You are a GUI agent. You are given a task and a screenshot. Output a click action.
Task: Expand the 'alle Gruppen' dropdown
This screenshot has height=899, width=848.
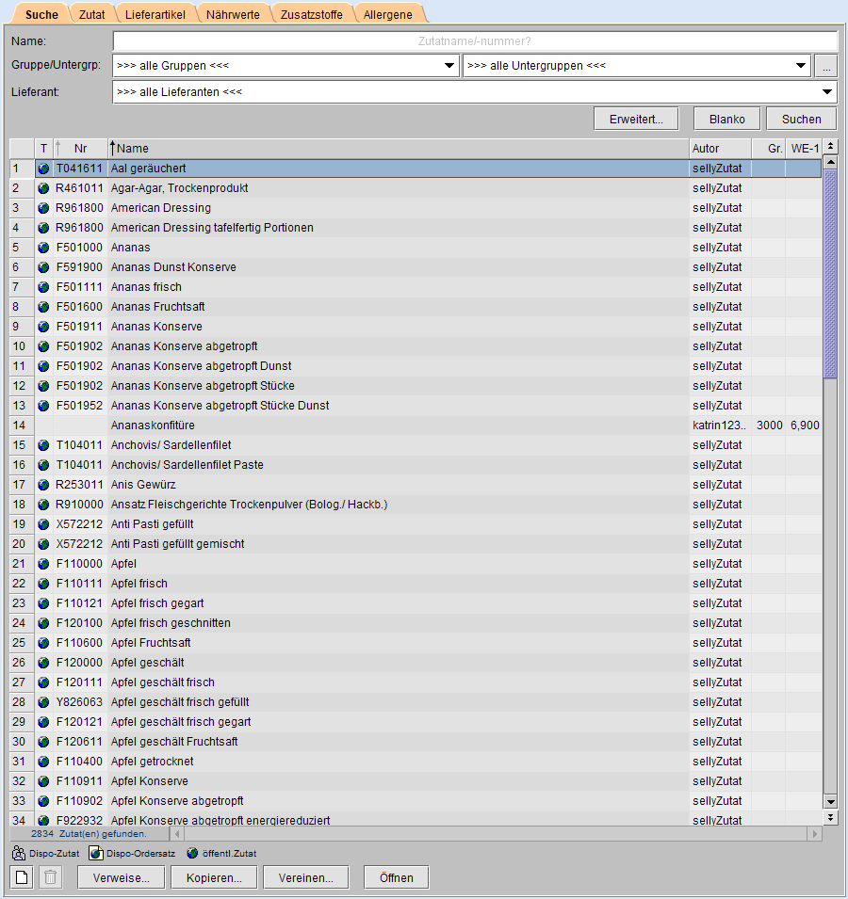449,67
